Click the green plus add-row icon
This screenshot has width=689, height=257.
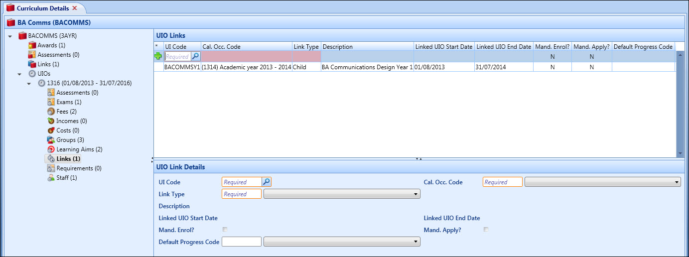[x=158, y=56]
